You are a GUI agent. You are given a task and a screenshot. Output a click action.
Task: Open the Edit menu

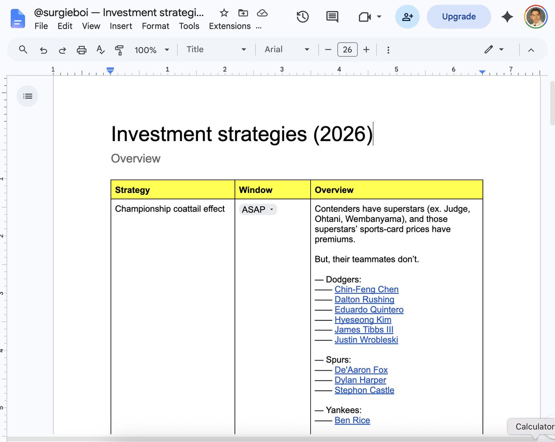pyautogui.click(x=65, y=26)
